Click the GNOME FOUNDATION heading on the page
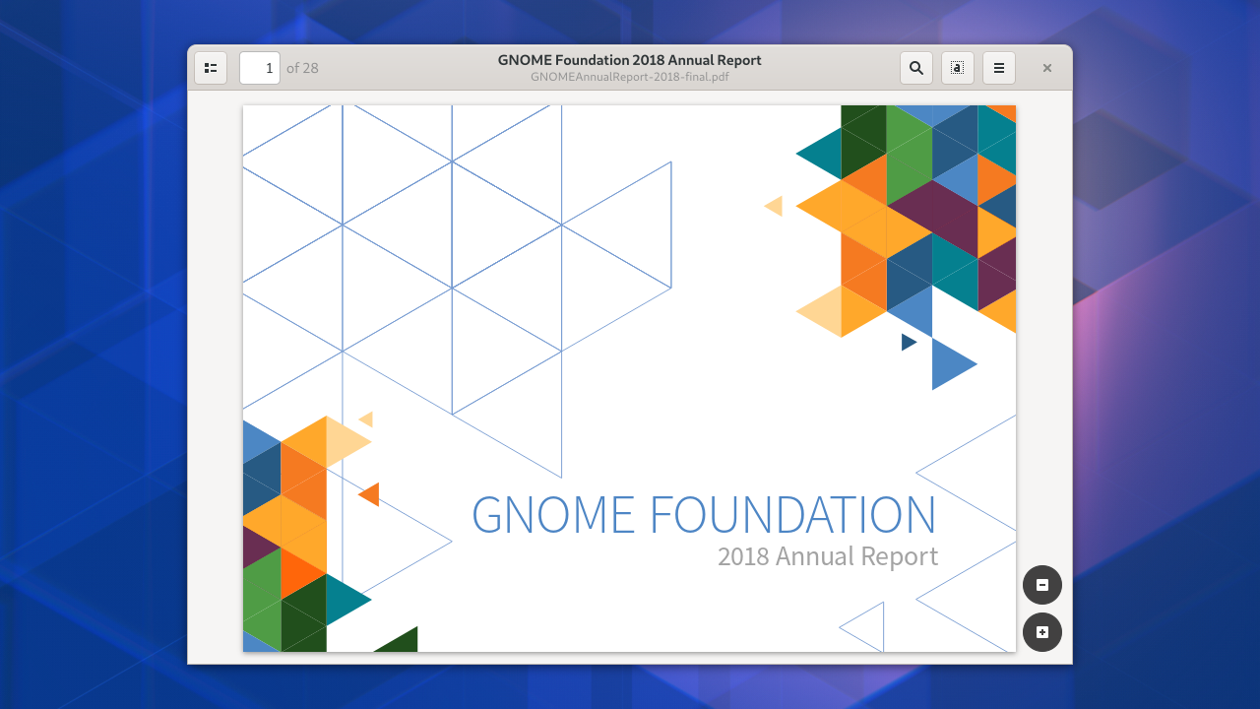This screenshot has width=1260, height=709. coord(704,515)
